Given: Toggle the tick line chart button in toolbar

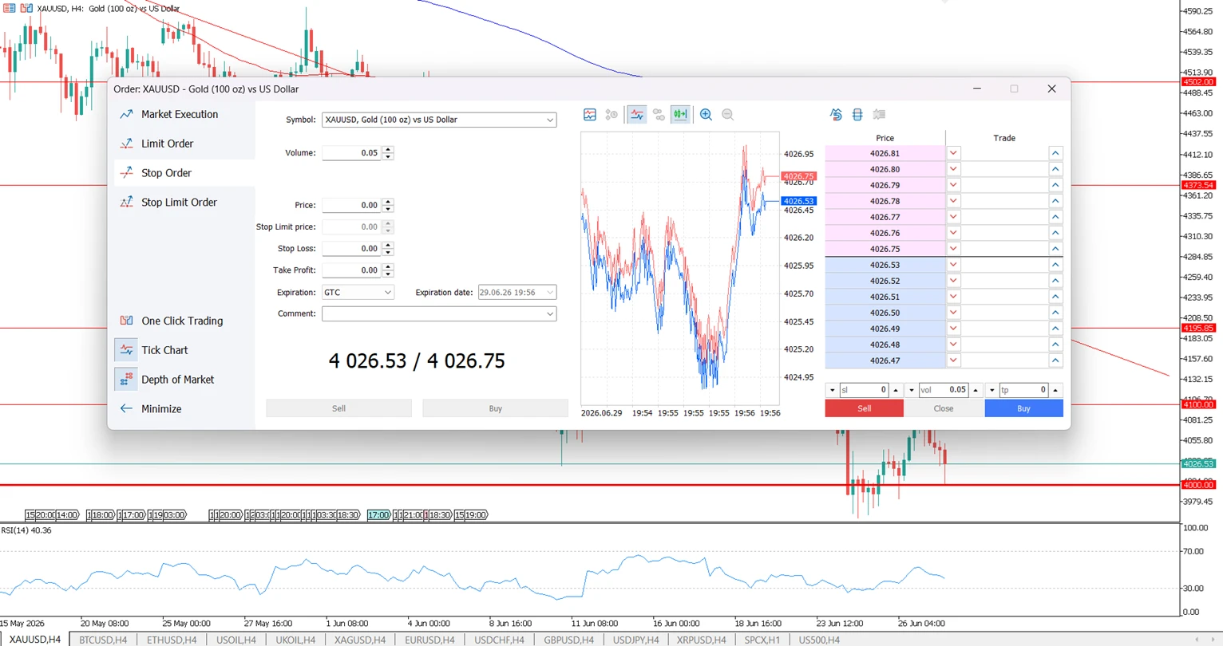Looking at the screenshot, I should pyautogui.click(x=636, y=115).
